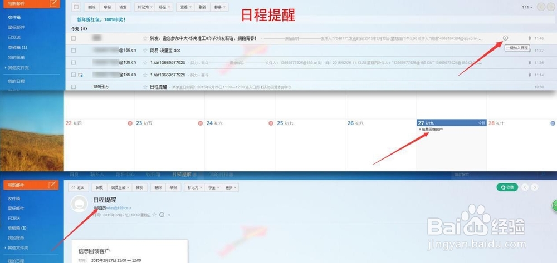The height and width of the screenshot is (263, 557).
Task: Go to previous page using inbox list arrow
Action: click(x=541, y=7)
